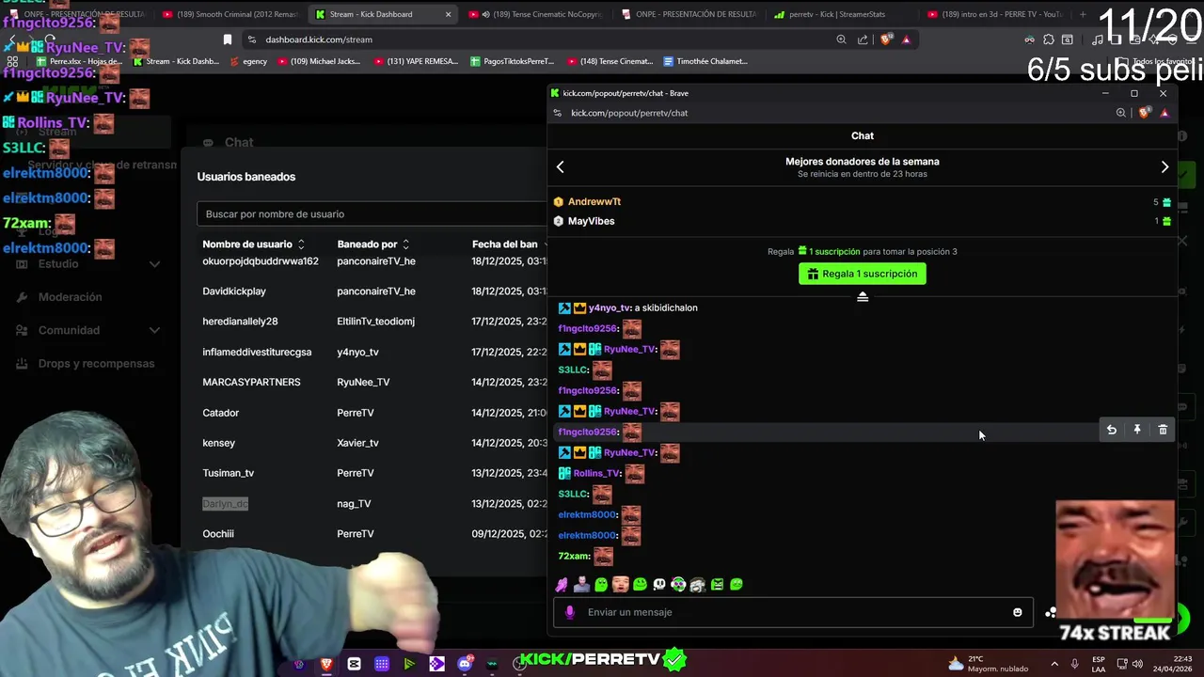Open PagosTiktoksPerreT bookmark
The height and width of the screenshot is (677, 1204).
coord(512,61)
